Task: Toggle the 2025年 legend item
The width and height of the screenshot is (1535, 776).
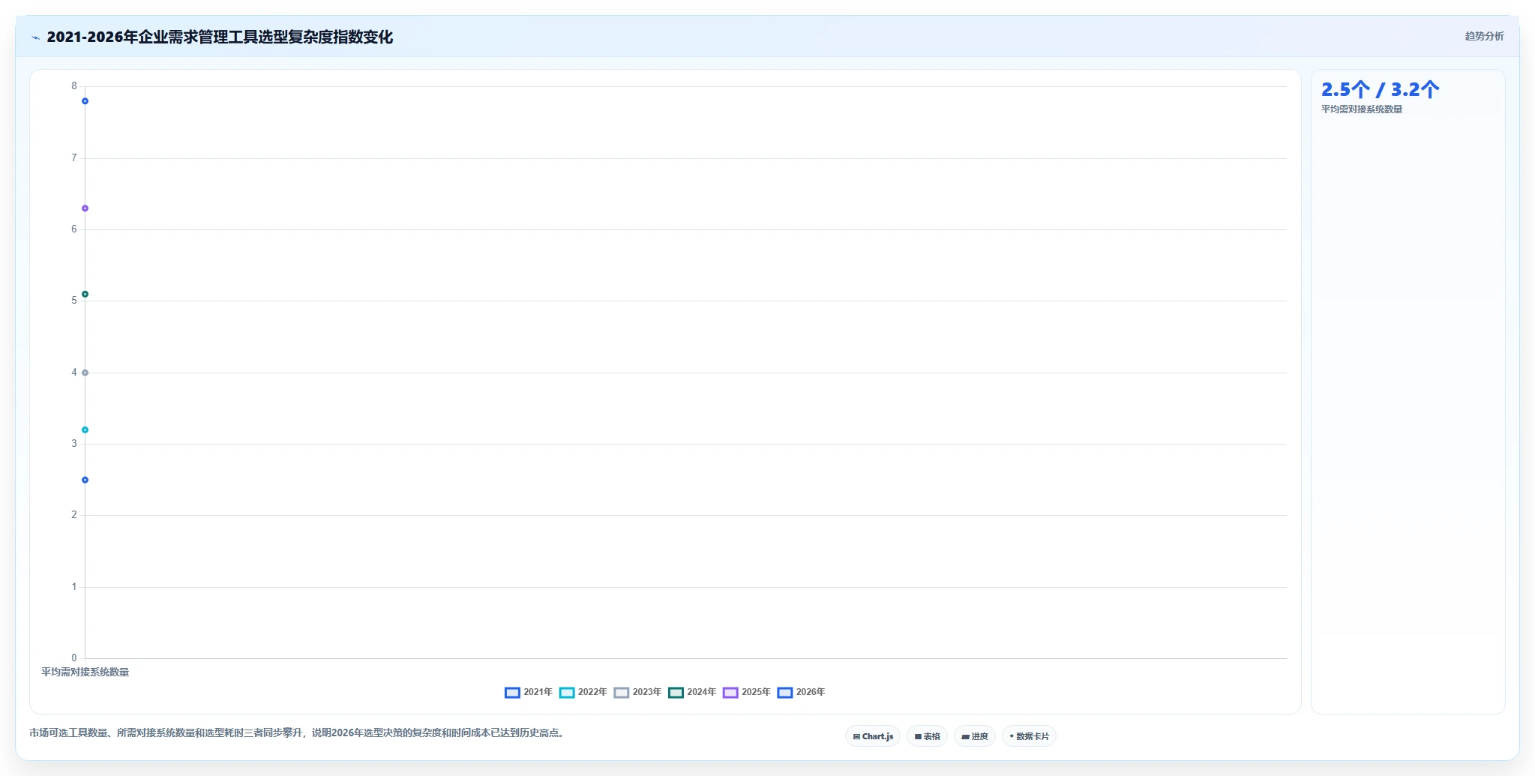Action: coord(747,692)
